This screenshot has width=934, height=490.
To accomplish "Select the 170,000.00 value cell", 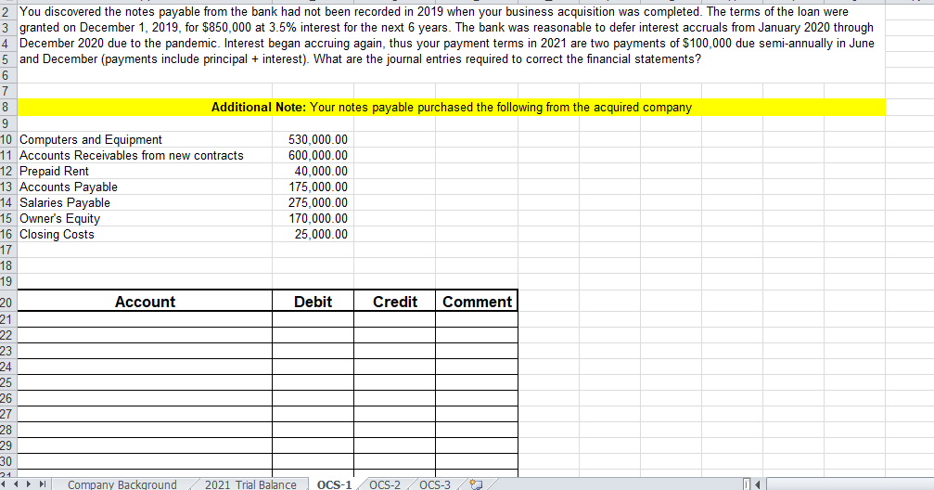I will (x=313, y=218).
